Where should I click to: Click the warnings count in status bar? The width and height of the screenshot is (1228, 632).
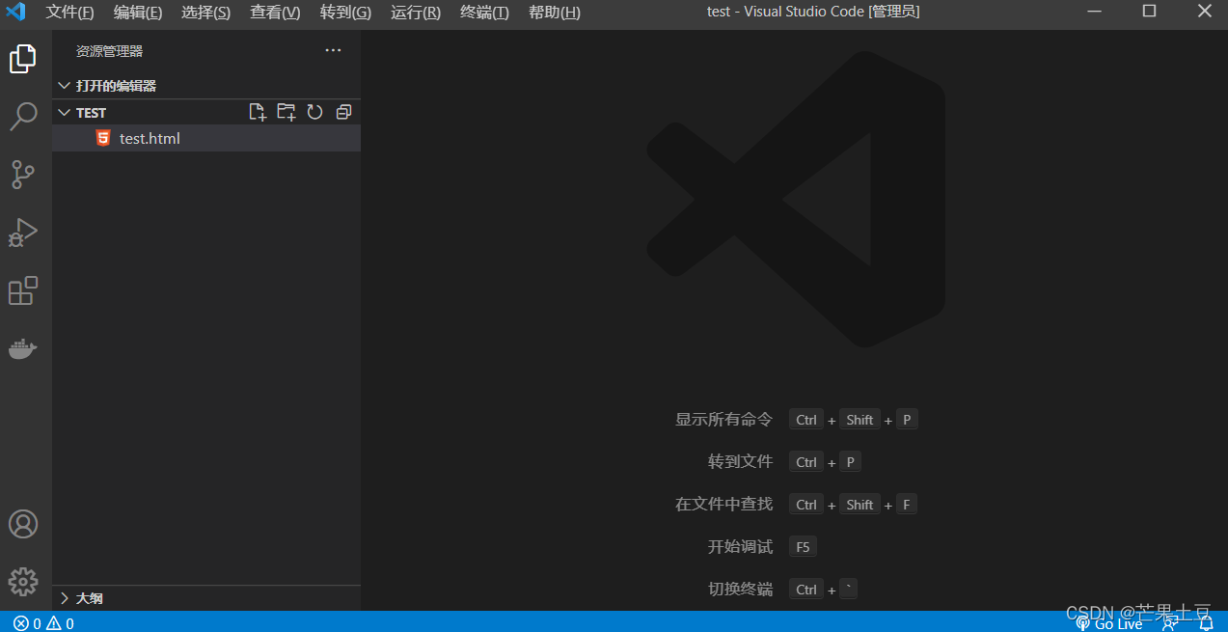click(x=60, y=623)
